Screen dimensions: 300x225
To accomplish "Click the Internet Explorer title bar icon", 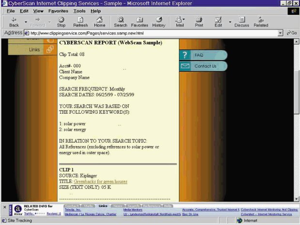I will coord(4,3).
